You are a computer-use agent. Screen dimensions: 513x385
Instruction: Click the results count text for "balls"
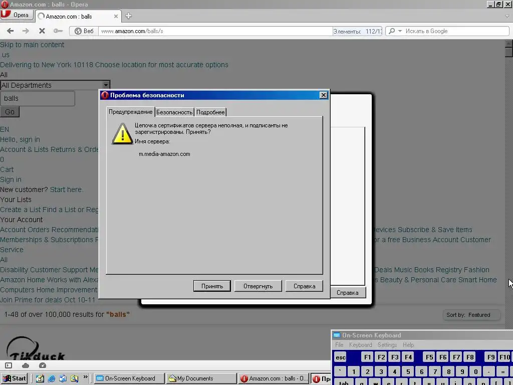pos(67,314)
